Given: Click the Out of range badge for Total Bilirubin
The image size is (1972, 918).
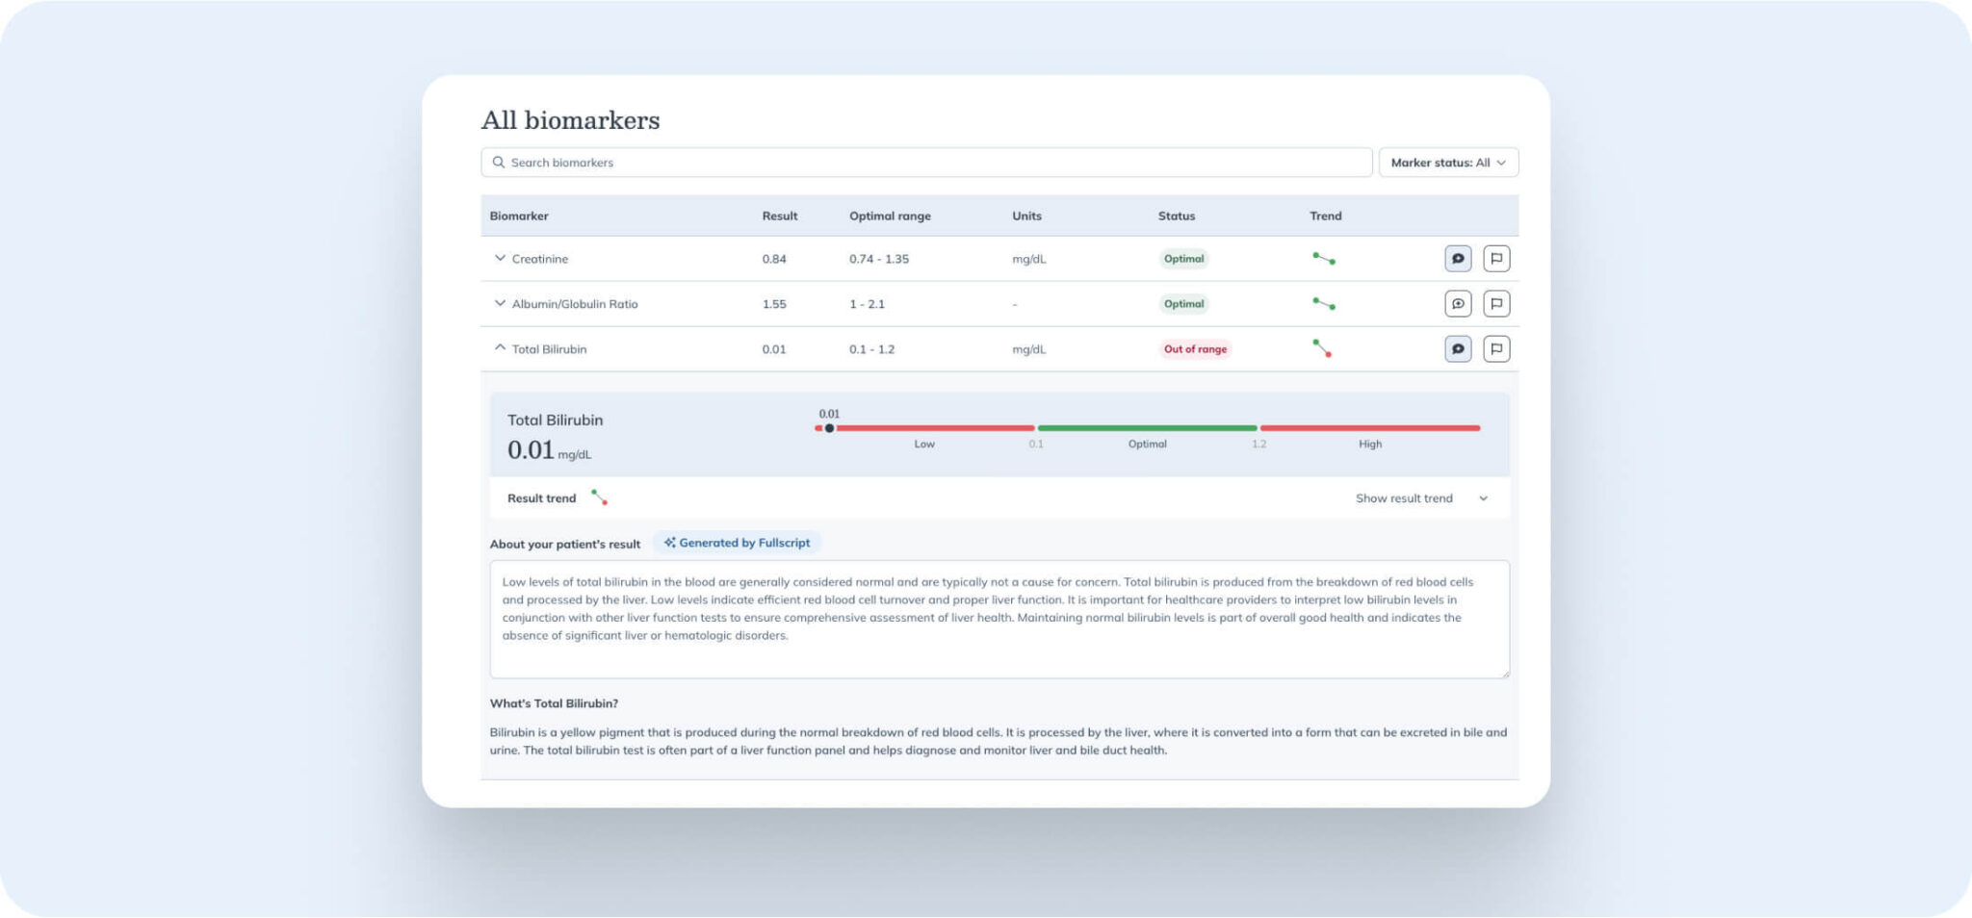Looking at the screenshot, I should [x=1194, y=348].
